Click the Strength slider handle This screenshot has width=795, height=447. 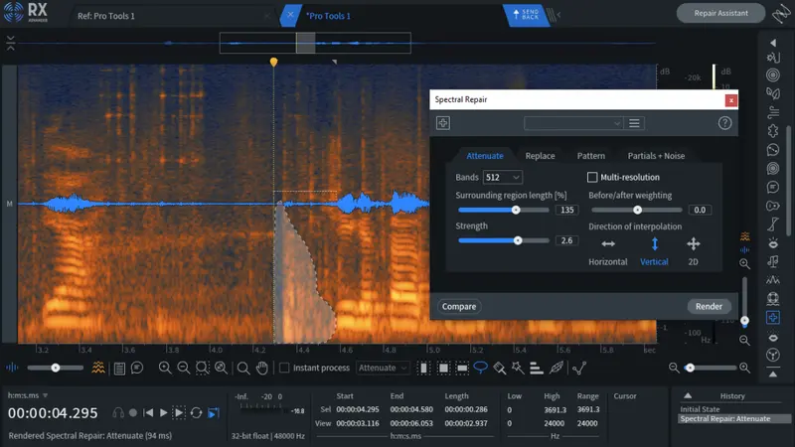point(518,240)
